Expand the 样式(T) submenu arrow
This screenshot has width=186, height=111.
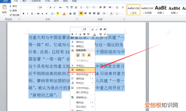coord(93,83)
